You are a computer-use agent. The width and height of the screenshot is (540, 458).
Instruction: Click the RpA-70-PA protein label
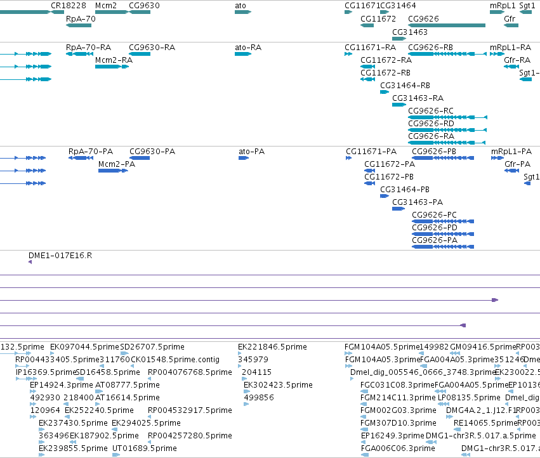pyautogui.click(x=91, y=152)
